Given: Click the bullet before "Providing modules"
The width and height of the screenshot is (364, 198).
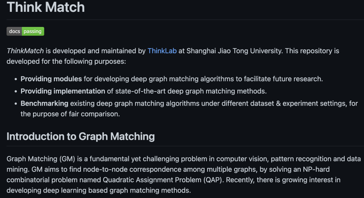Looking at the screenshot, I should 16,79.
